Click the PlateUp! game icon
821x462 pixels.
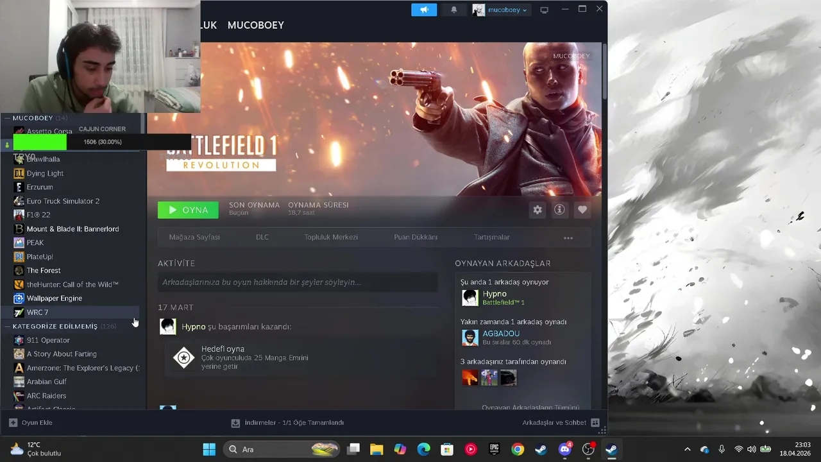[x=19, y=257]
